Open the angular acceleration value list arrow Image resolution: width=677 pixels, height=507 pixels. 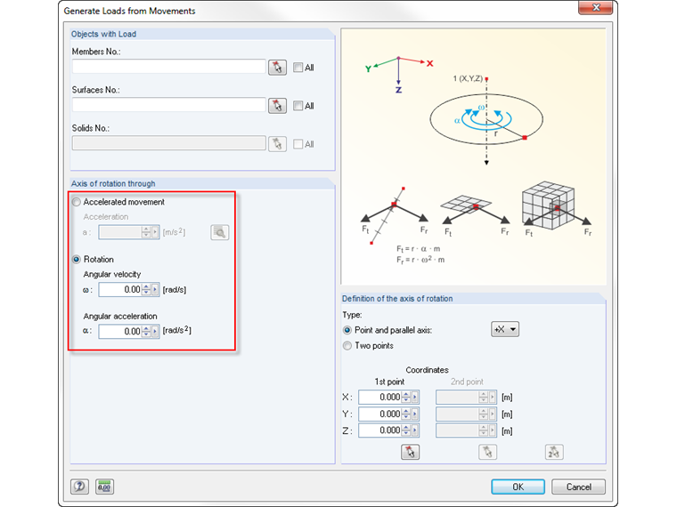coord(155,332)
